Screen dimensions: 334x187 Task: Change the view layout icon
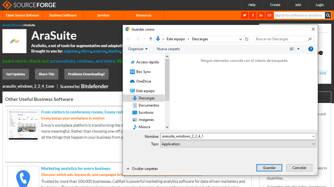(292, 49)
